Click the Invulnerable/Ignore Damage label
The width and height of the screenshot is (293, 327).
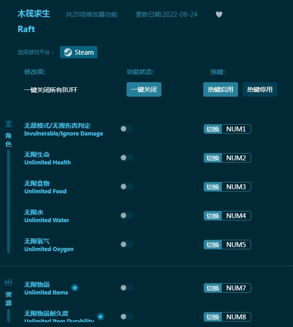click(64, 134)
